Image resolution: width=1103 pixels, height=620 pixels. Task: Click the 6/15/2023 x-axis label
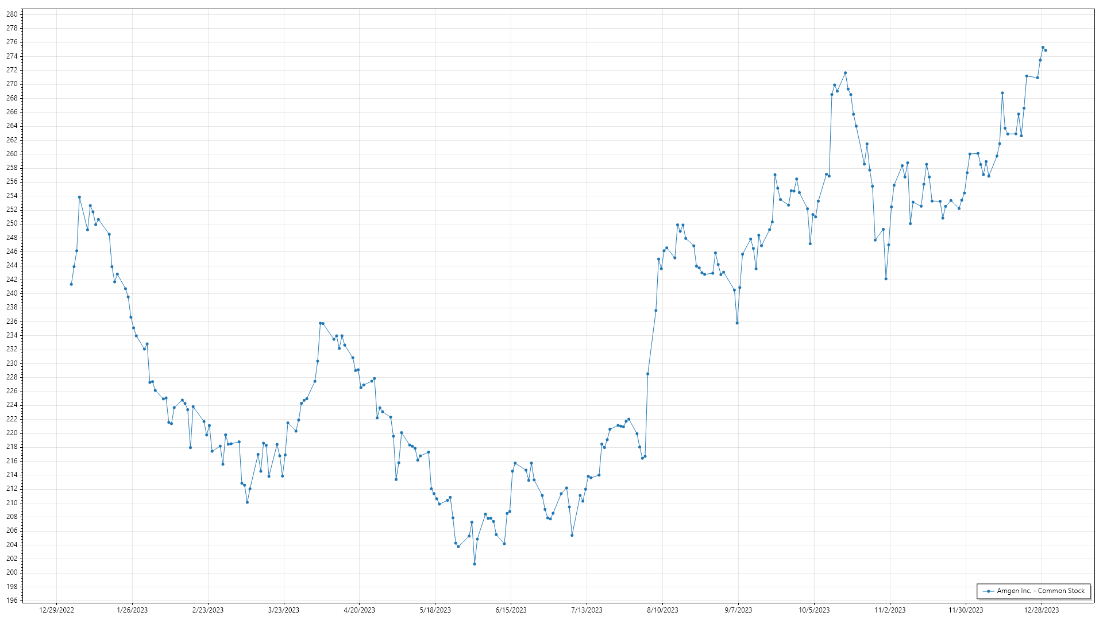[511, 610]
